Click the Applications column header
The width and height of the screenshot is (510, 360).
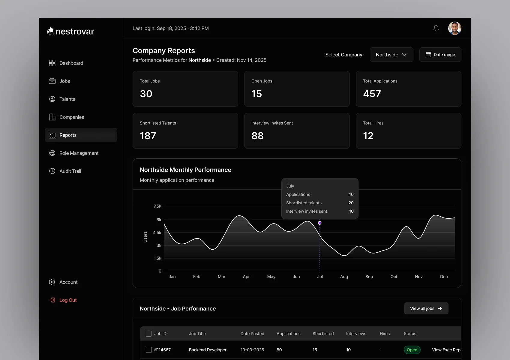tap(289, 334)
